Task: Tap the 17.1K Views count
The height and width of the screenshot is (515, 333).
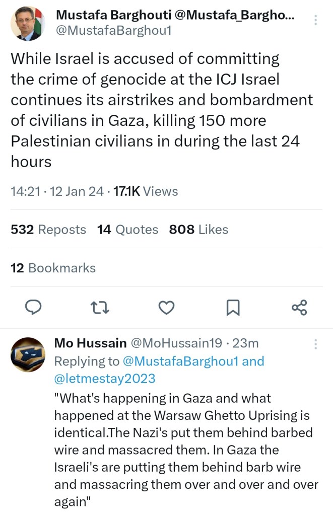Action: (x=144, y=191)
